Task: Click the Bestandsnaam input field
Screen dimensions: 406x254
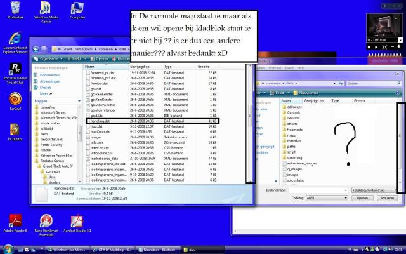Action: click(x=316, y=190)
